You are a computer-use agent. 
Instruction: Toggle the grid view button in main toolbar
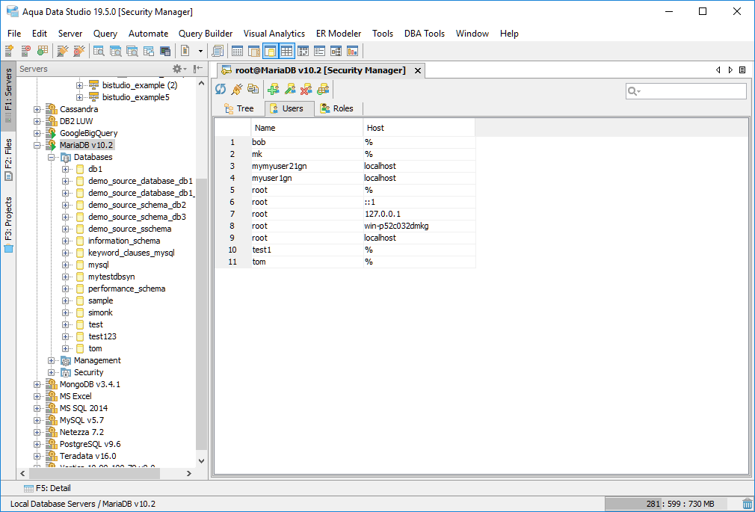tap(286, 51)
